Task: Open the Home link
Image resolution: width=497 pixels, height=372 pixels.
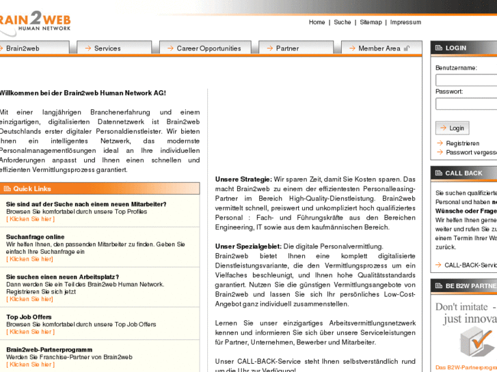Action: coord(317,22)
